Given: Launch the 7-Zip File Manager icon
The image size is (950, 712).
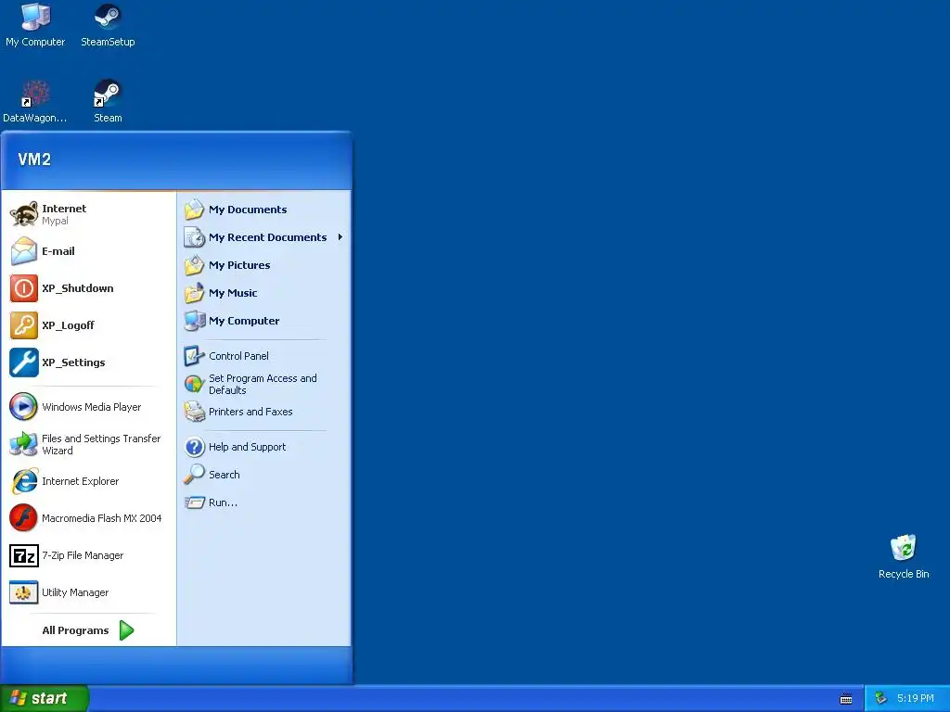Looking at the screenshot, I should (x=23, y=555).
